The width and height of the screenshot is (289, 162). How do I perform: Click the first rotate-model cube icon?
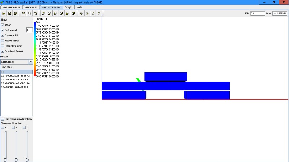coord(81,13)
